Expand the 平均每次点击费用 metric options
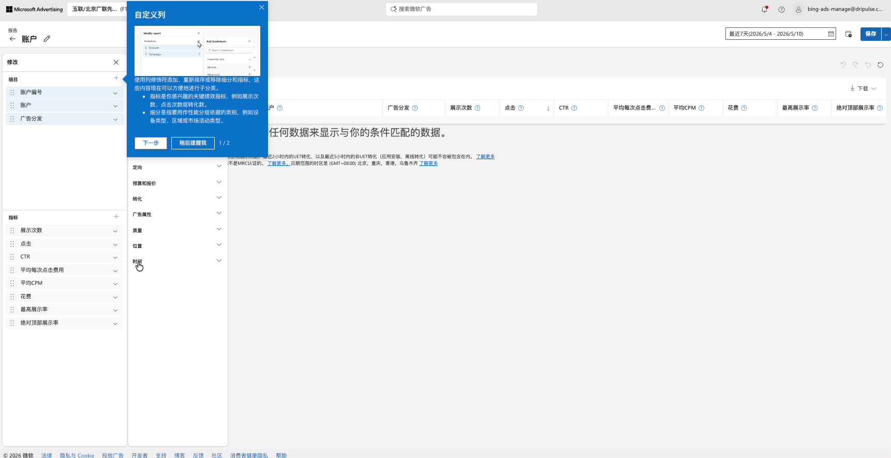This screenshot has height=458, width=891. click(x=115, y=271)
